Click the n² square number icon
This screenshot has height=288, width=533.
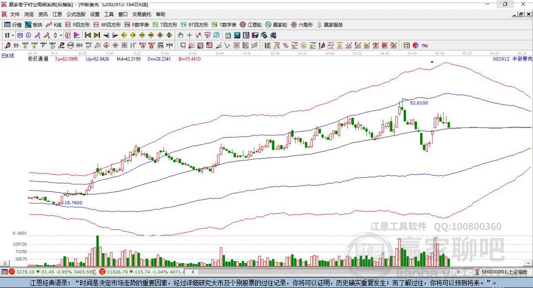(x=88, y=45)
